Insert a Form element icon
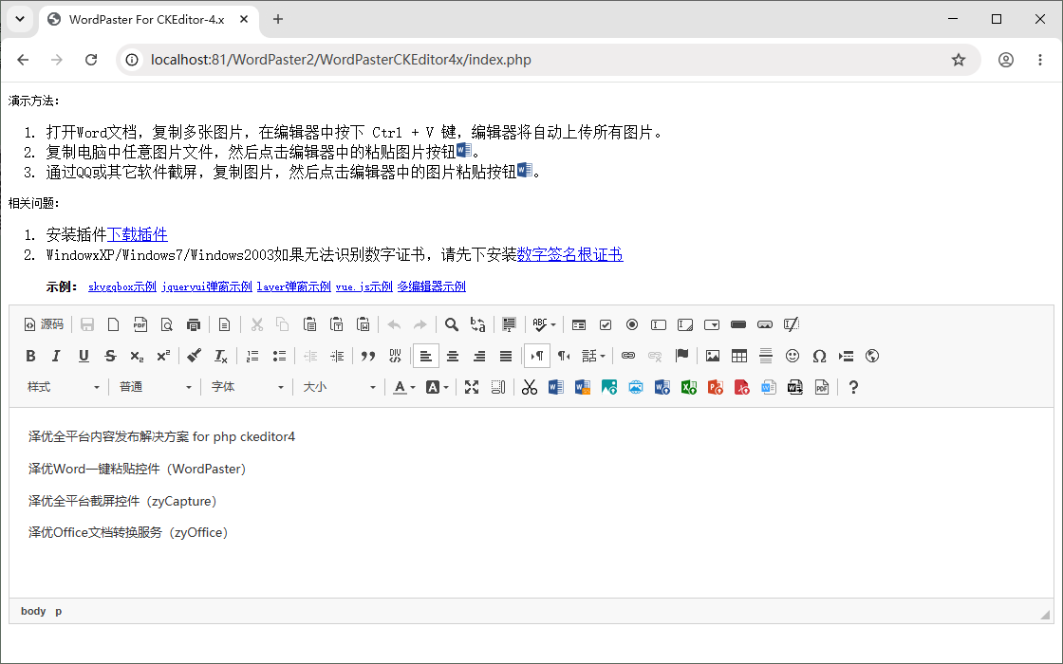The width and height of the screenshot is (1063, 664). coord(579,324)
